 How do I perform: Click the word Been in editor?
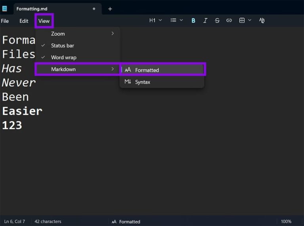[x=15, y=97]
